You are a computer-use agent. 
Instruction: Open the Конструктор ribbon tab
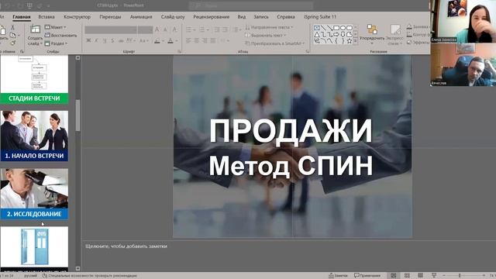(77, 17)
